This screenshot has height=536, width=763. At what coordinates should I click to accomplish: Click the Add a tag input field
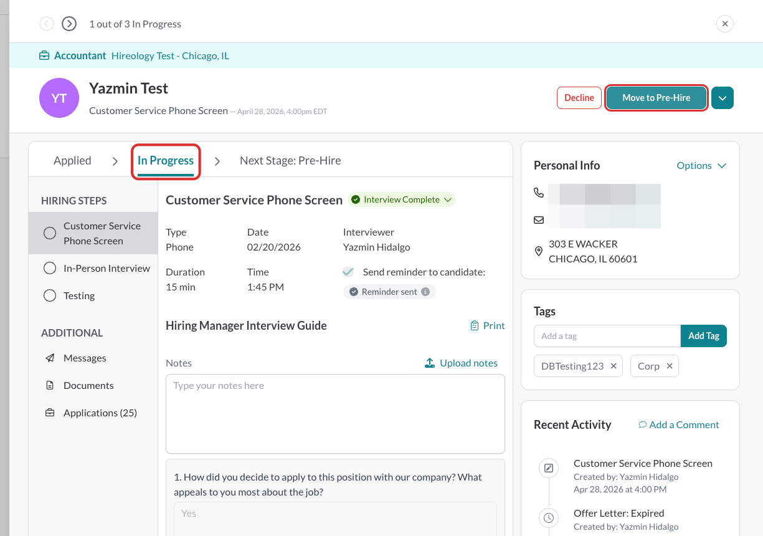click(607, 336)
